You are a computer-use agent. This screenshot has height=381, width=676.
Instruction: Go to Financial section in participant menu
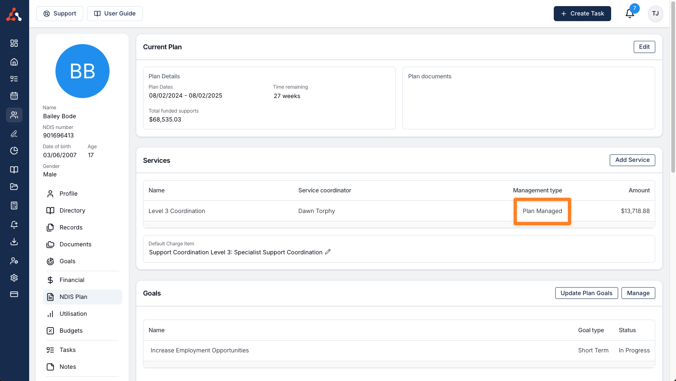click(x=71, y=280)
